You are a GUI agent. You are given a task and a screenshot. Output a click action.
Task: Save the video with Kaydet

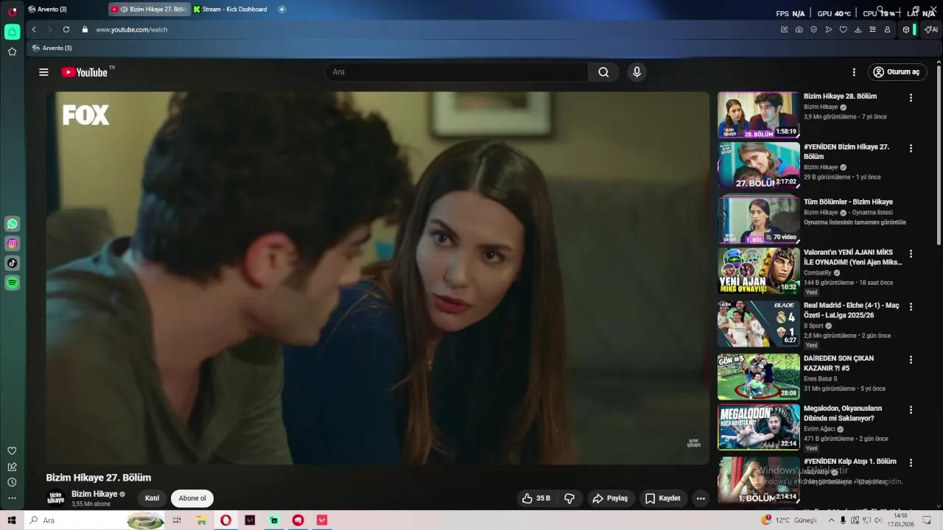(662, 498)
